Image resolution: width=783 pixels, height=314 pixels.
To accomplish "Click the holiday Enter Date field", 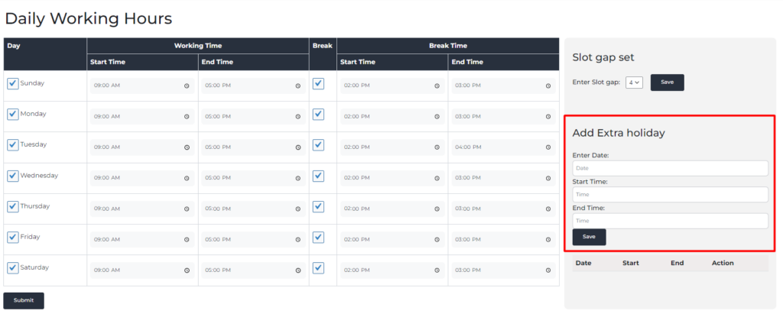I will [670, 168].
